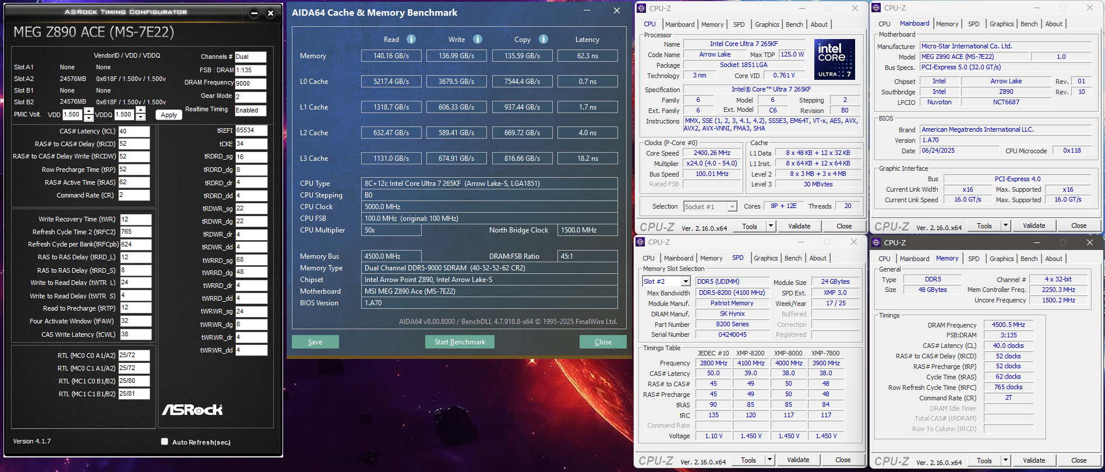Click the Save button in AIDA64
Image resolution: width=1105 pixels, height=472 pixels.
pyautogui.click(x=315, y=342)
